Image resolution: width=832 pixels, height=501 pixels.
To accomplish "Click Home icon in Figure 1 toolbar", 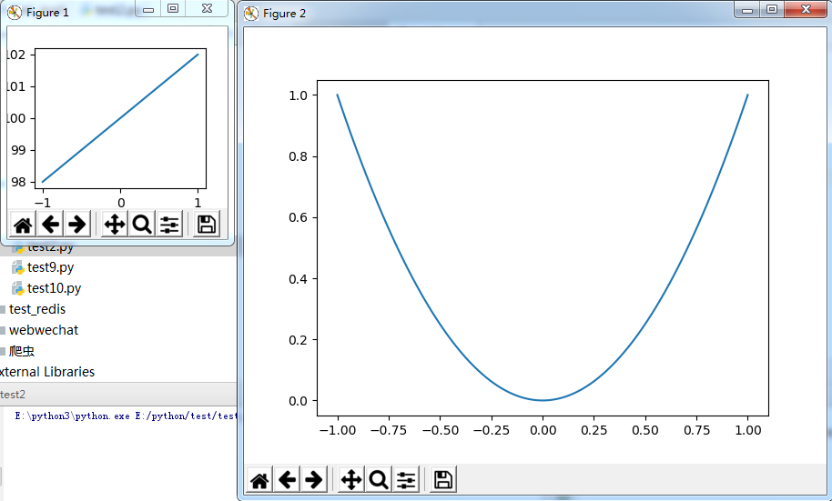I will (23, 225).
